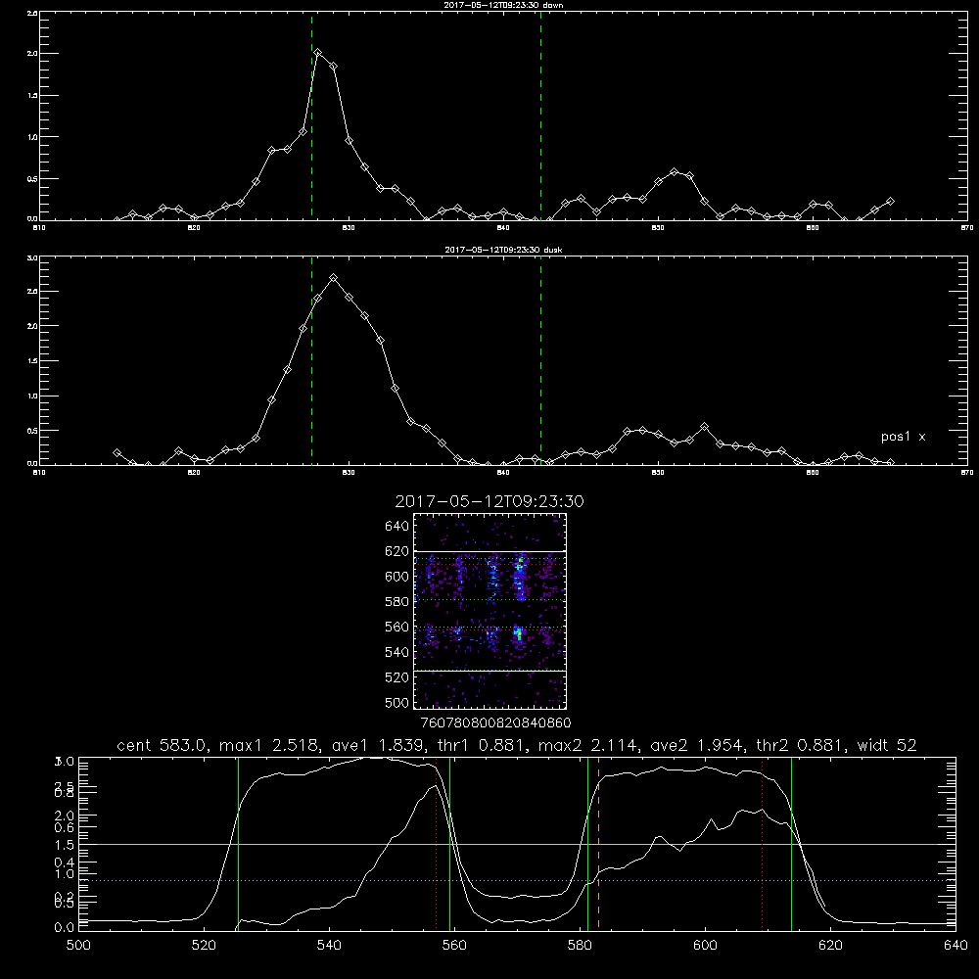Open the central color spectral image
The image size is (979, 979).
coord(489,611)
